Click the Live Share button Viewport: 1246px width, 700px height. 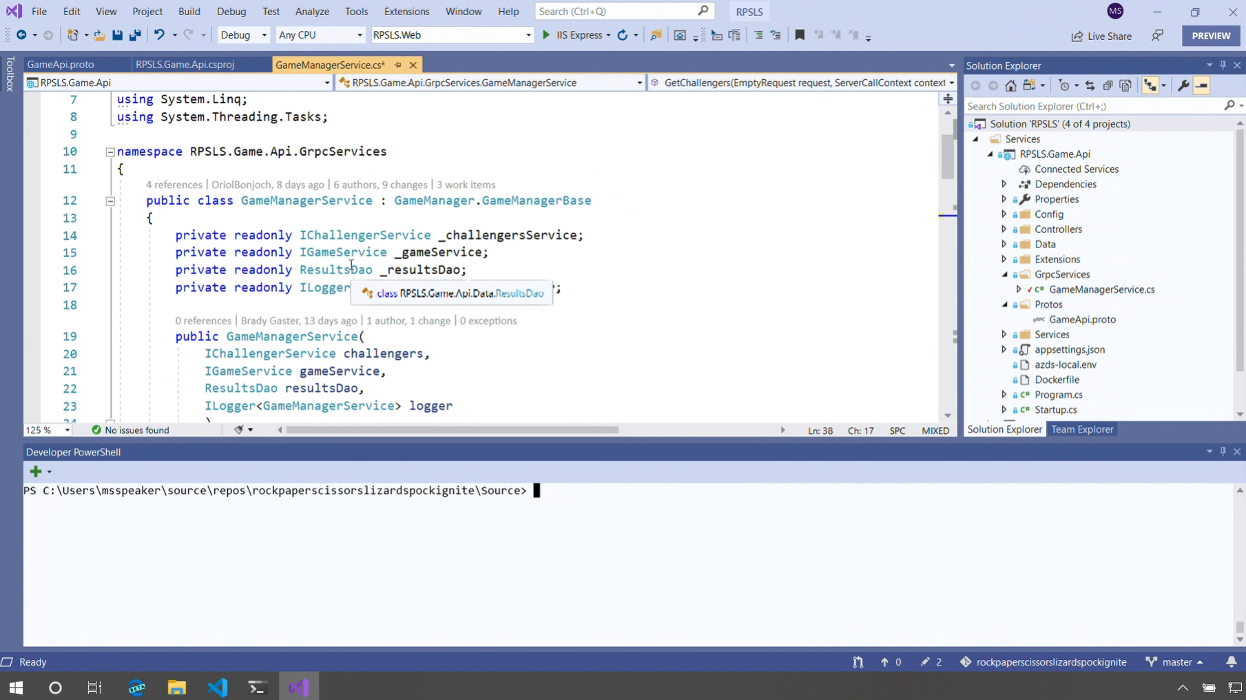(1101, 36)
